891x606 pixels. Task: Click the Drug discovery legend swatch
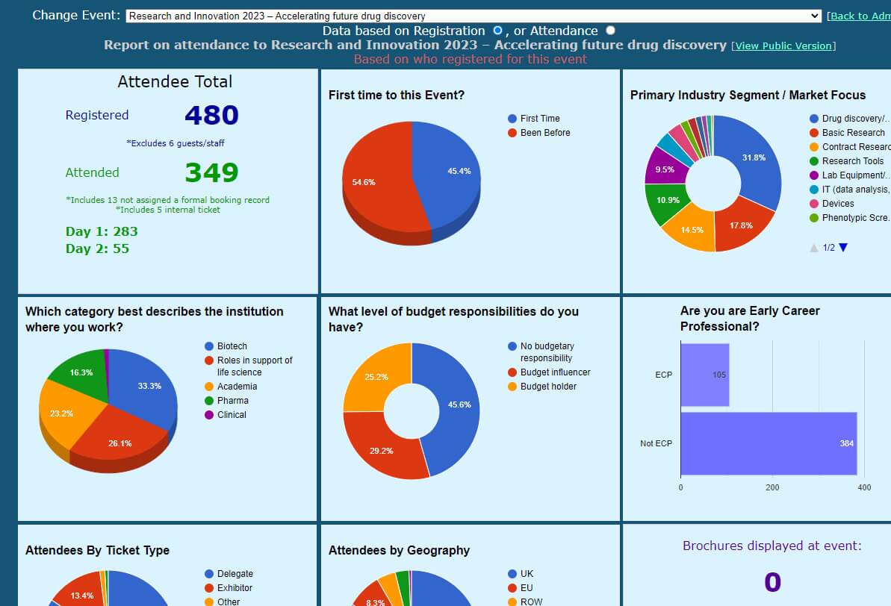pos(814,119)
